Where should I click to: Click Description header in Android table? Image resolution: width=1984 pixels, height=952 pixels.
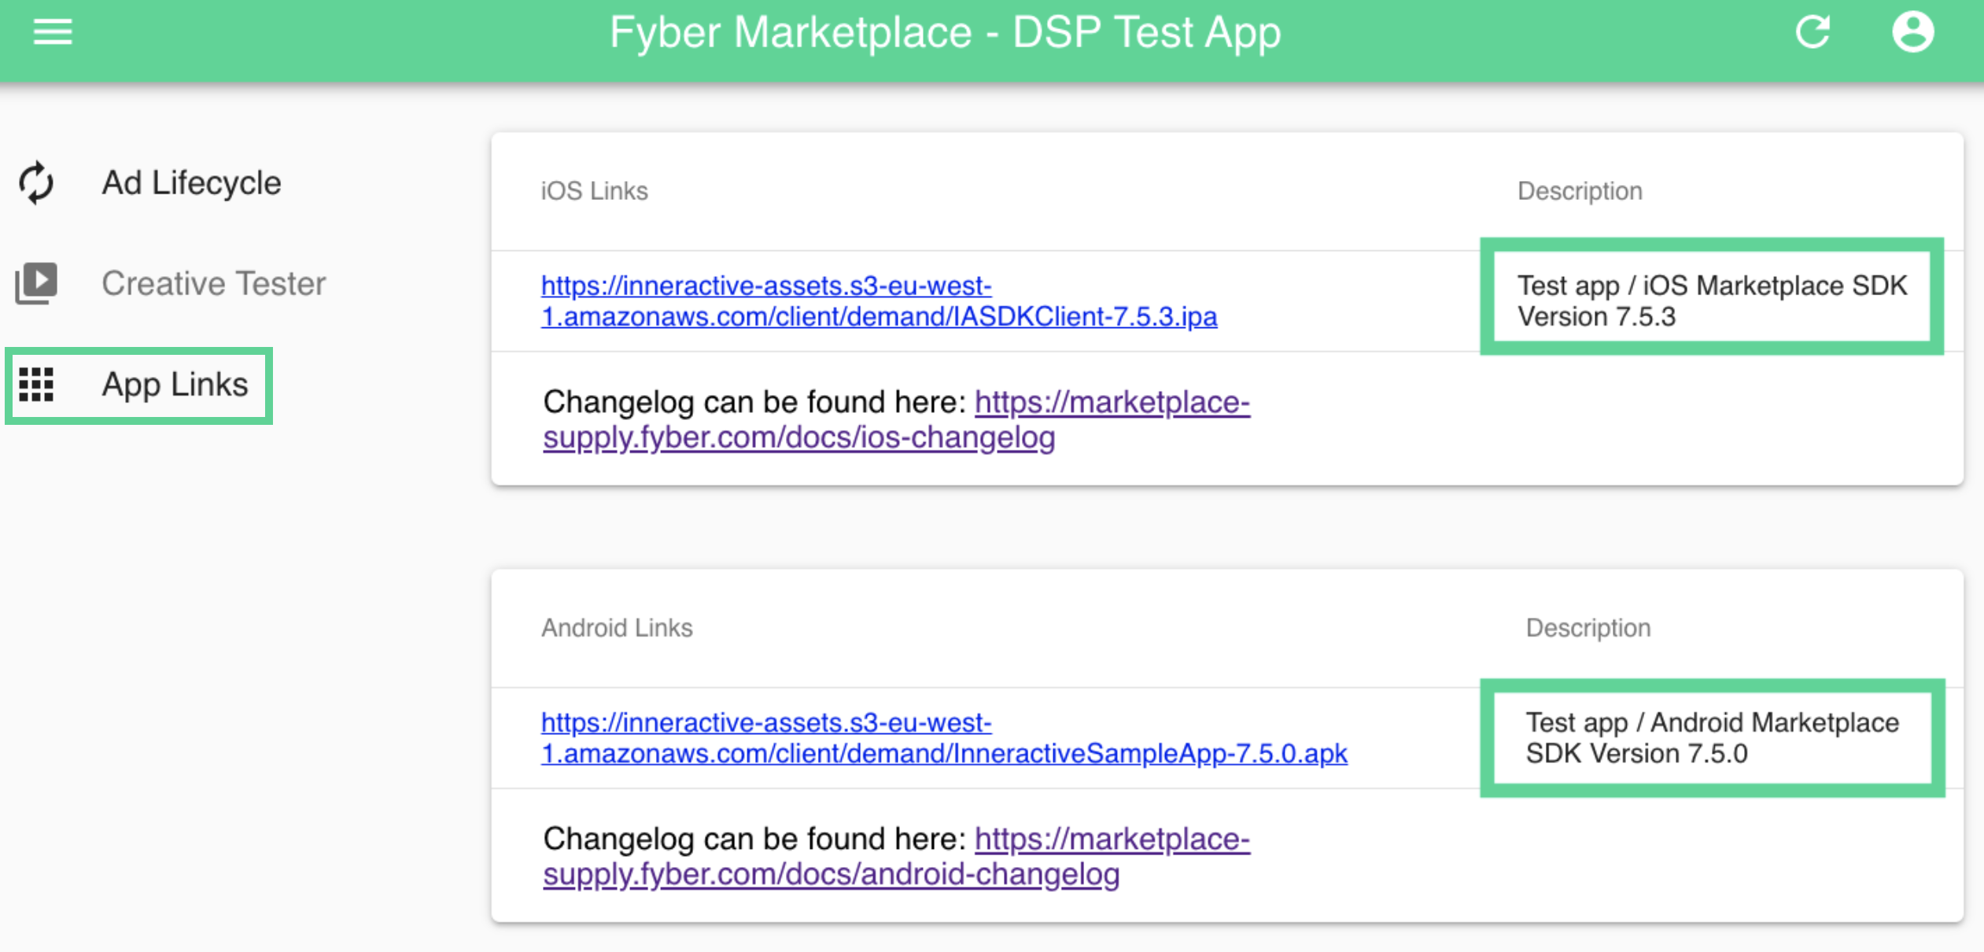pos(1588,628)
